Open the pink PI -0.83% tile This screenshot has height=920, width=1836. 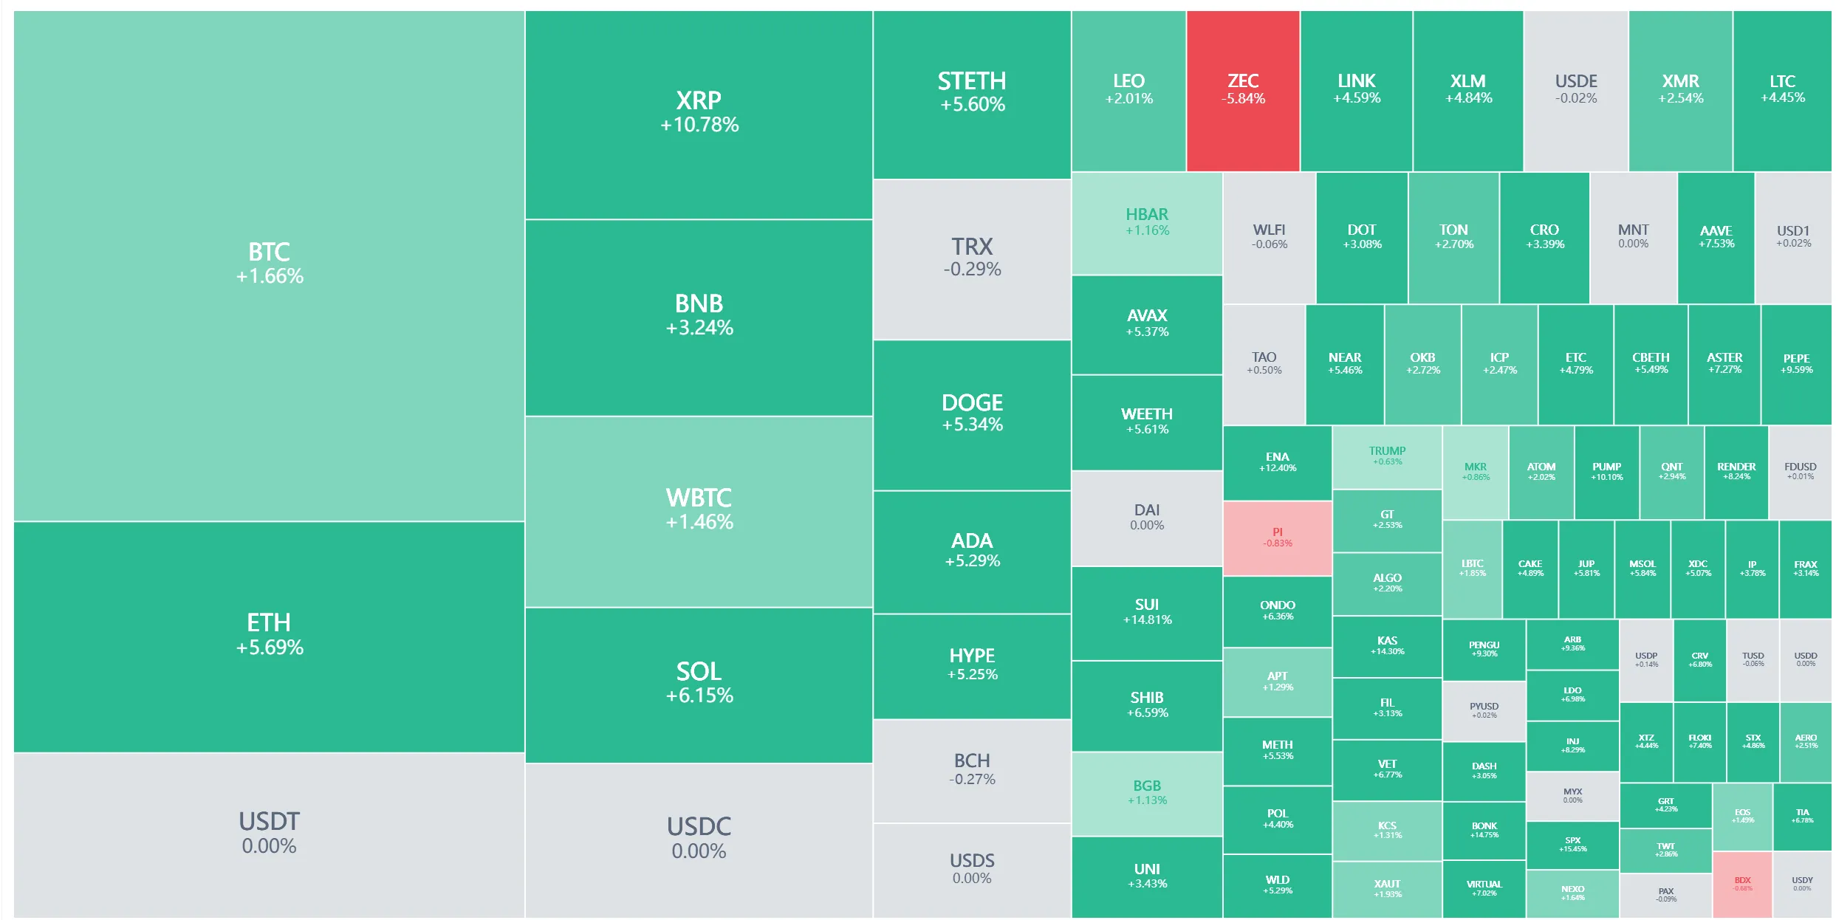(x=1277, y=538)
